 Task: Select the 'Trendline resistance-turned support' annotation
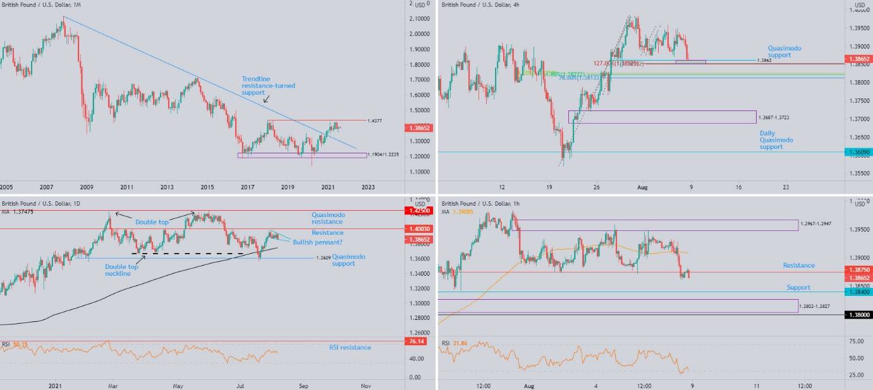pyautogui.click(x=268, y=86)
